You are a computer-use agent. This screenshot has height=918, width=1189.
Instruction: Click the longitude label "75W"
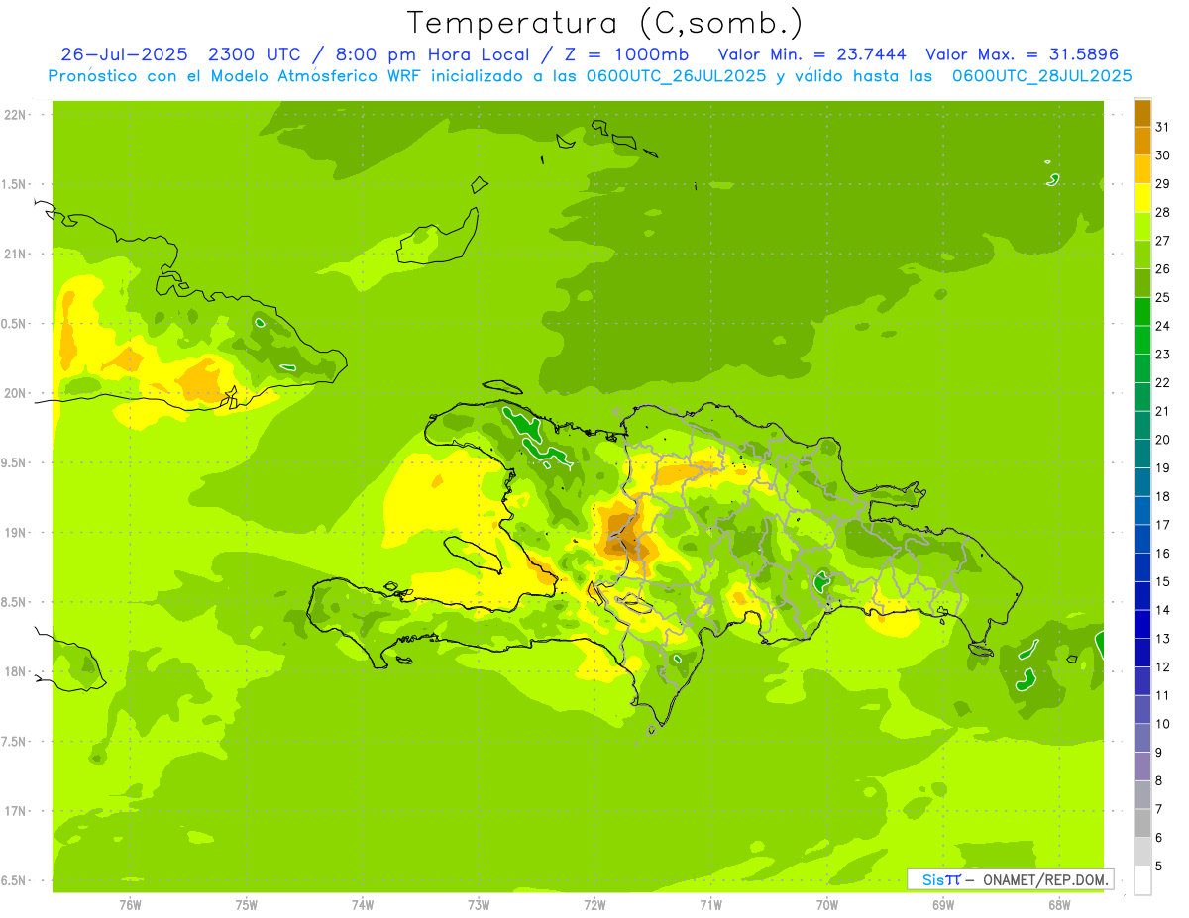(247, 905)
